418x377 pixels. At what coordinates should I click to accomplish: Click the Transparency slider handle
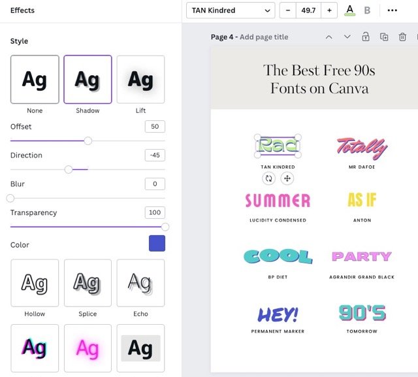pyautogui.click(x=165, y=227)
